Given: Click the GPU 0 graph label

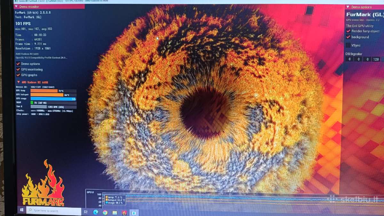Looking at the screenshot, I should 90,192.
